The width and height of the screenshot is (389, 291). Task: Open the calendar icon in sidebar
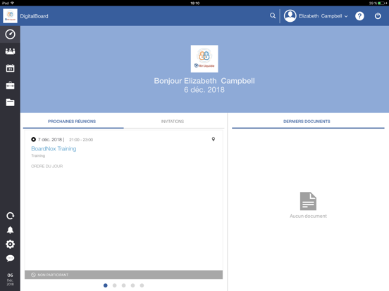click(x=10, y=68)
